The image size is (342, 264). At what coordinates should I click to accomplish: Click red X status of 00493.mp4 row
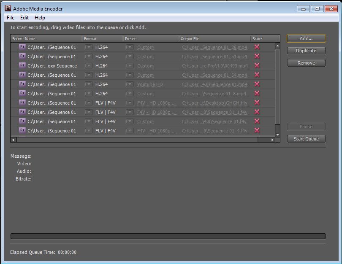[257, 65]
